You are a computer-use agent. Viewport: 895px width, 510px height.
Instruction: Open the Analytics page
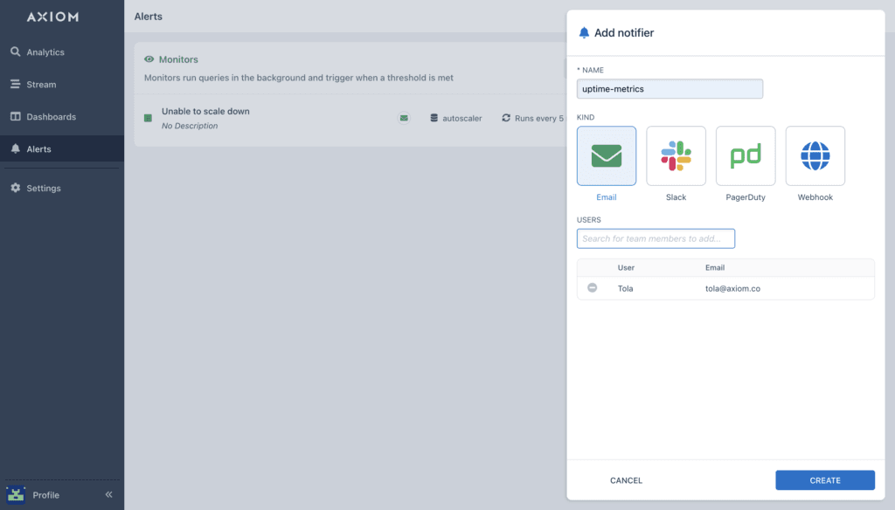(x=45, y=52)
